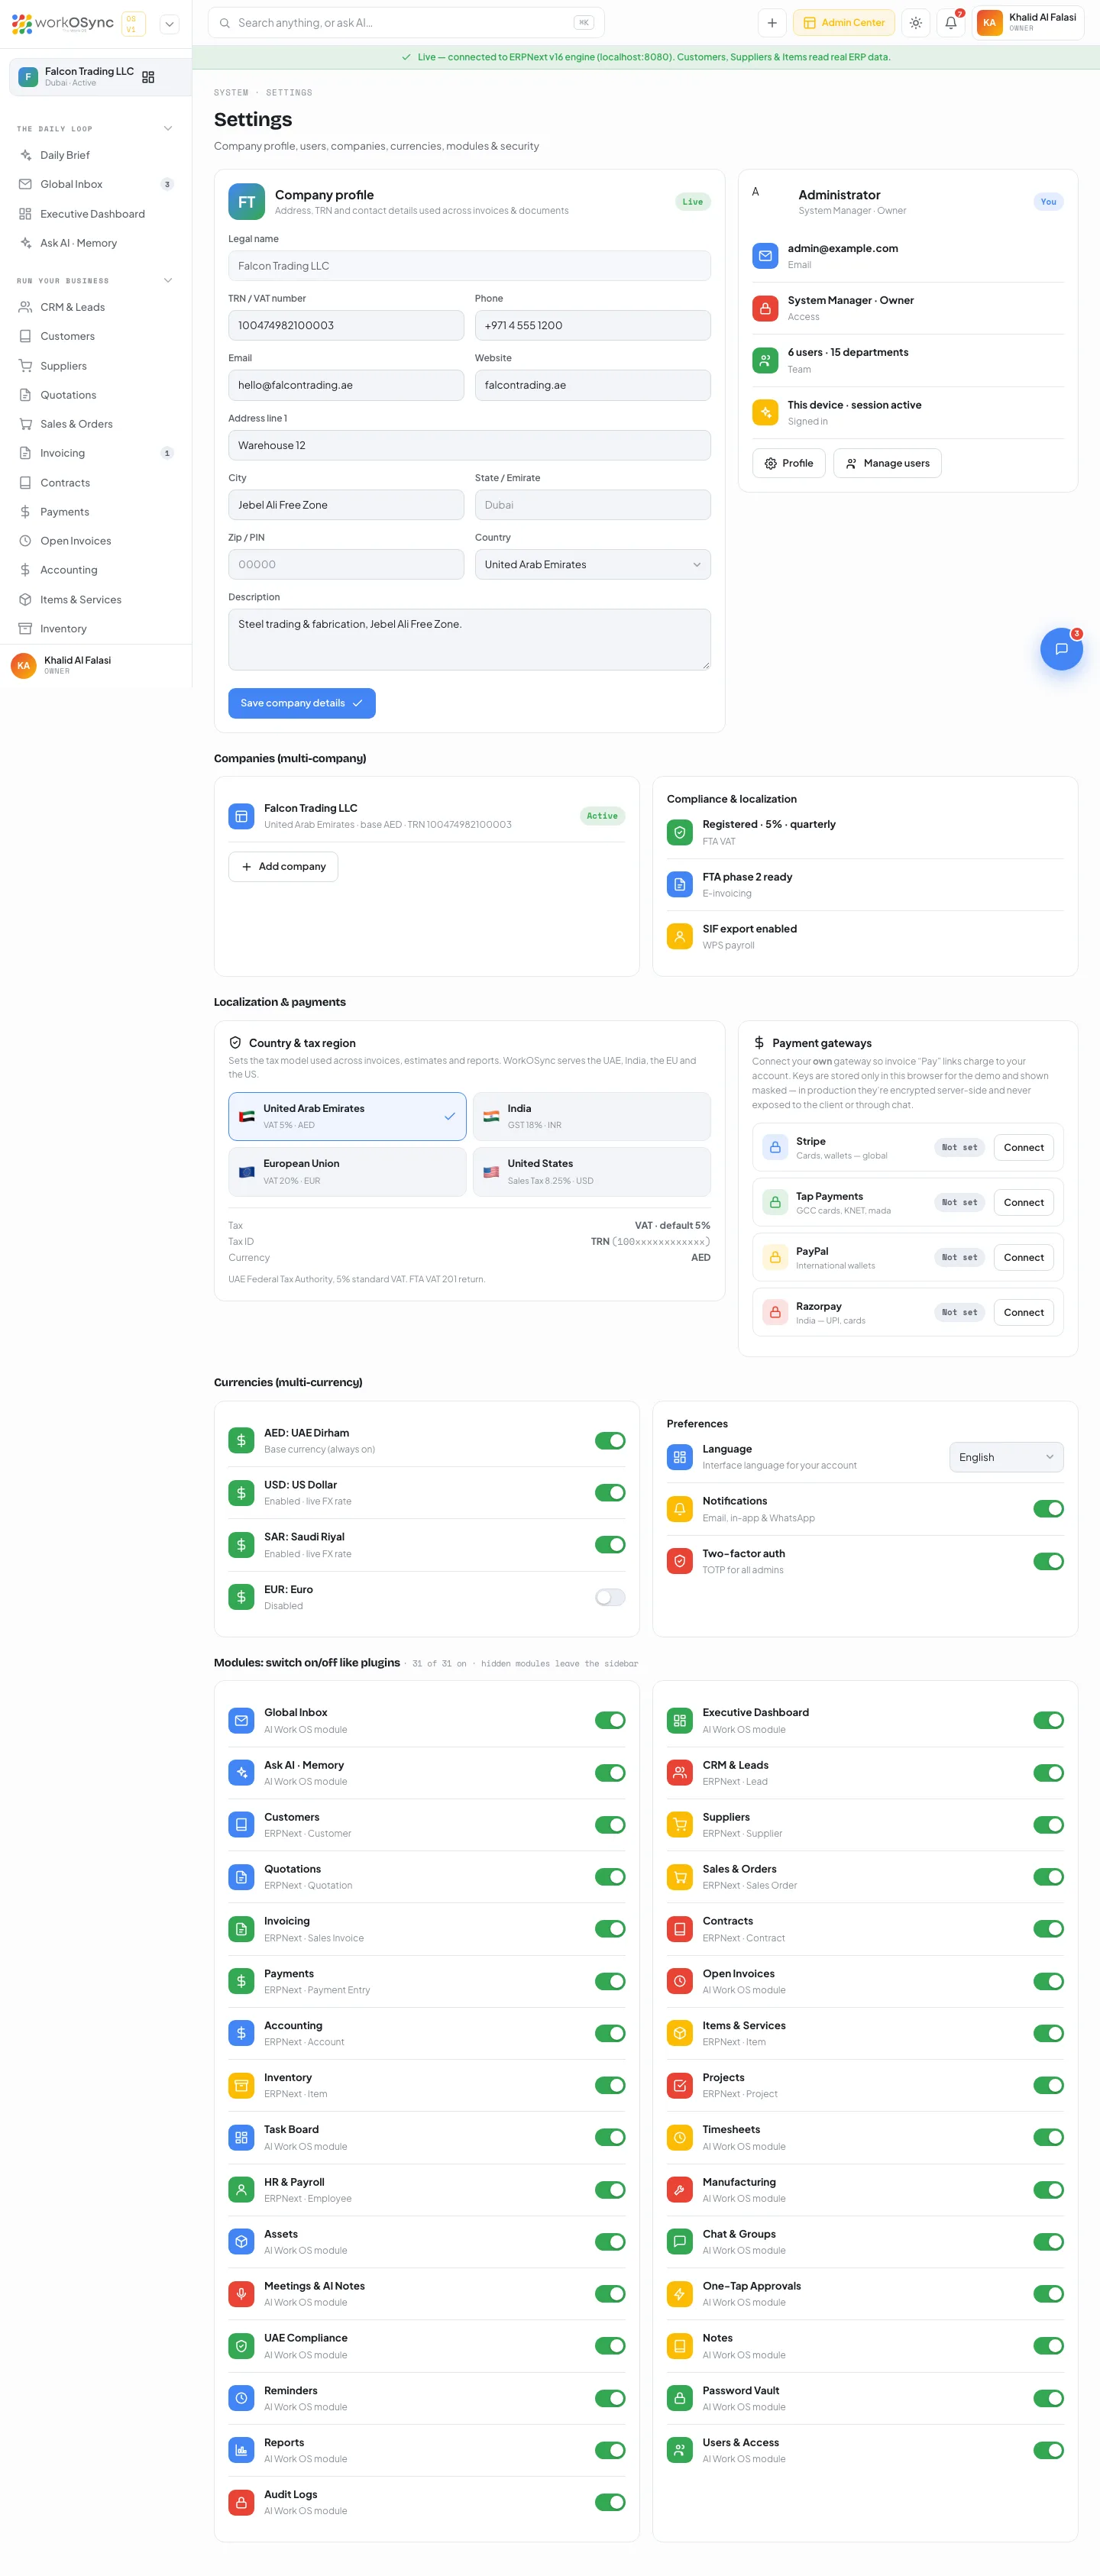1100x2576 pixels.
Task: Collapse The Daily Loop sidebar section
Action: (168, 128)
